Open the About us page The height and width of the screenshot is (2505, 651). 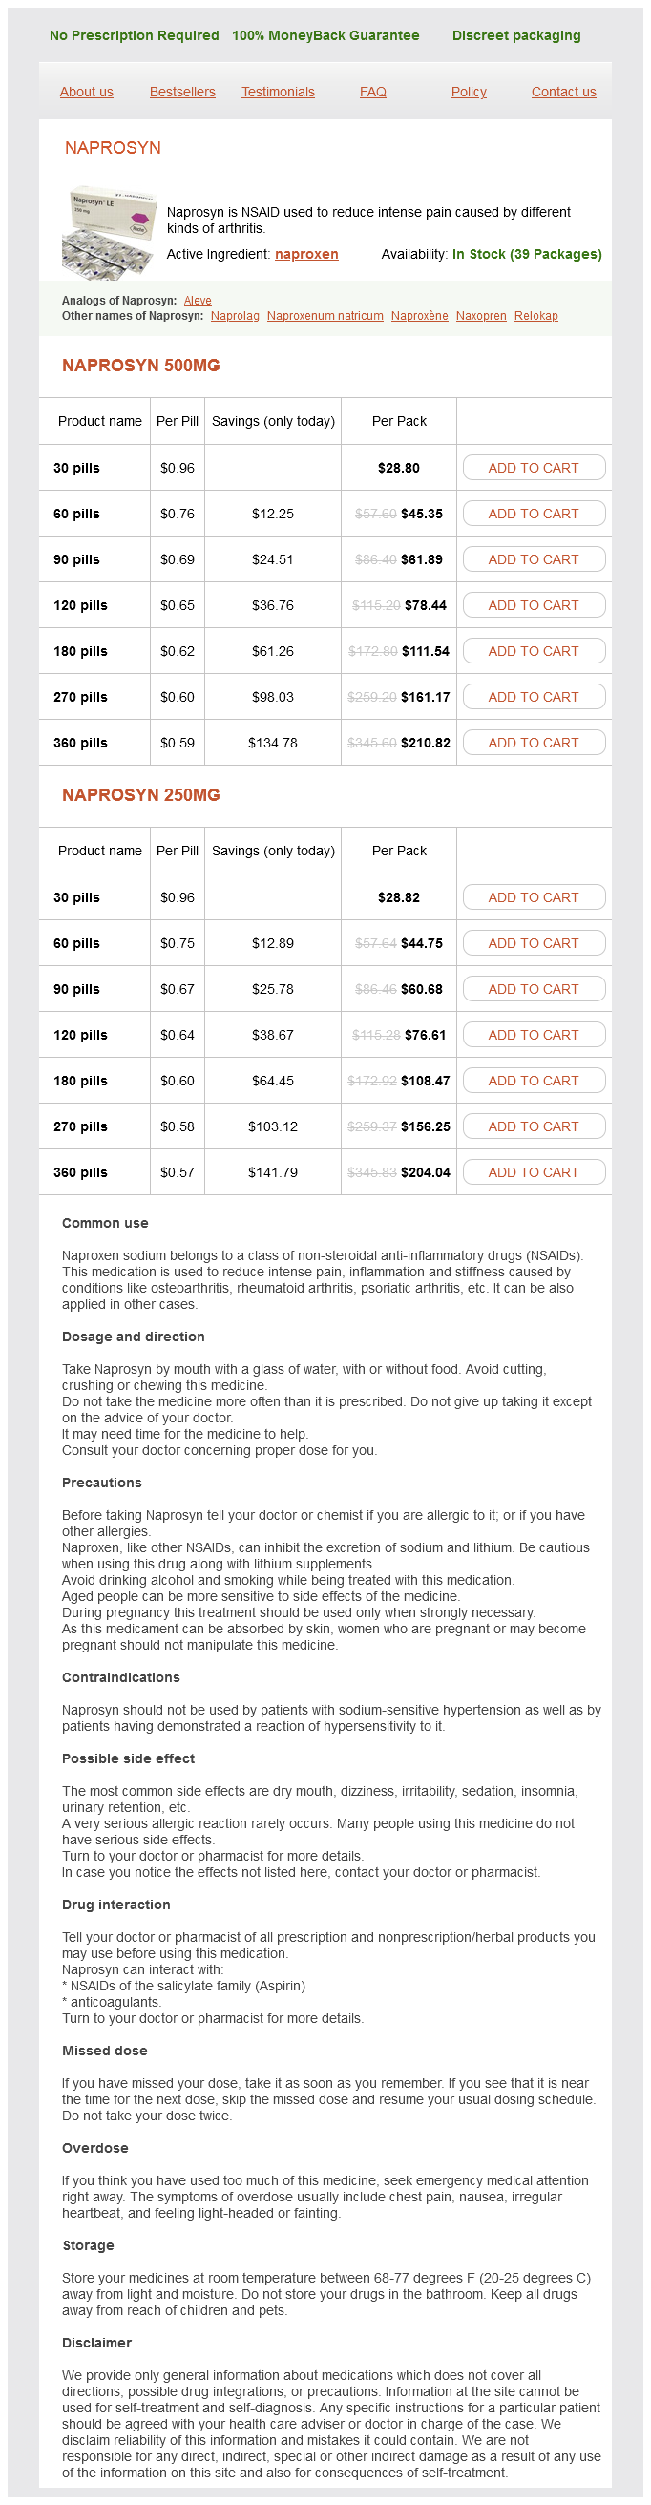(87, 92)
